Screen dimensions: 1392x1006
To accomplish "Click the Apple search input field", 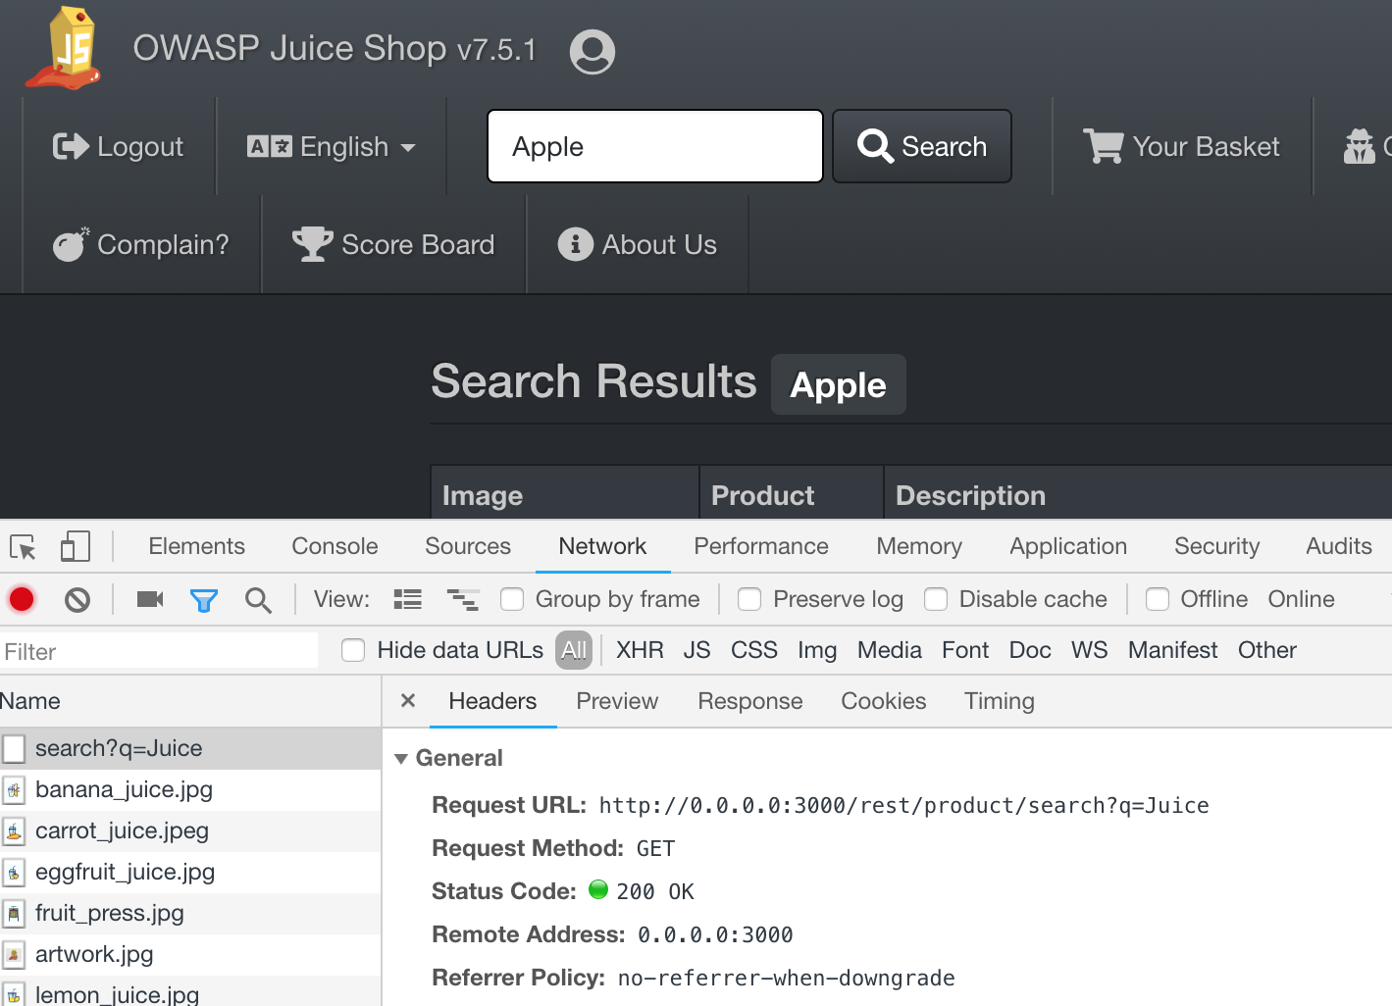I will click(x=655, y=146).
